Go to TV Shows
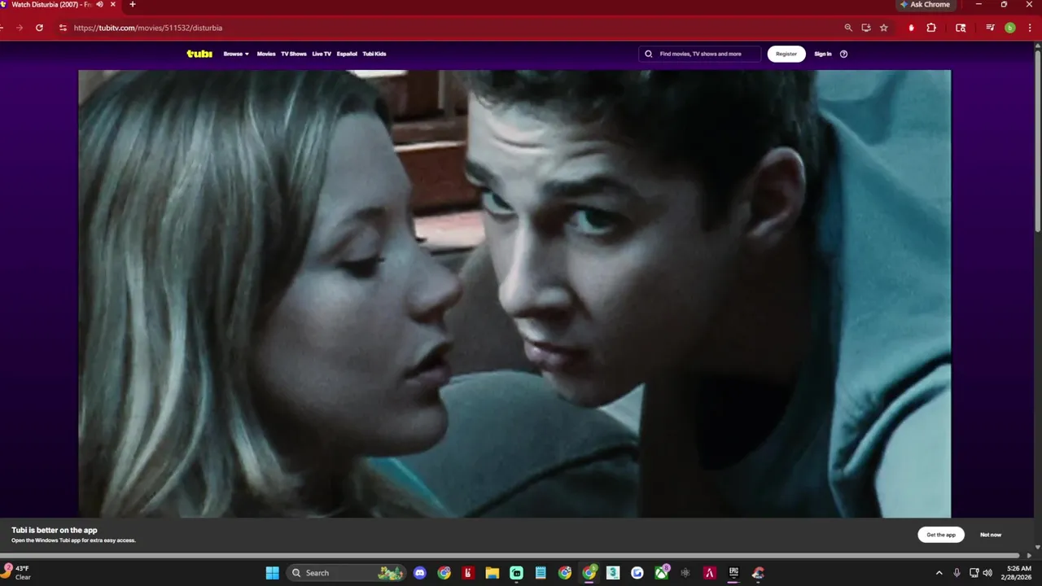Screen dimensions: 1042x586 [x=294, y=54]
